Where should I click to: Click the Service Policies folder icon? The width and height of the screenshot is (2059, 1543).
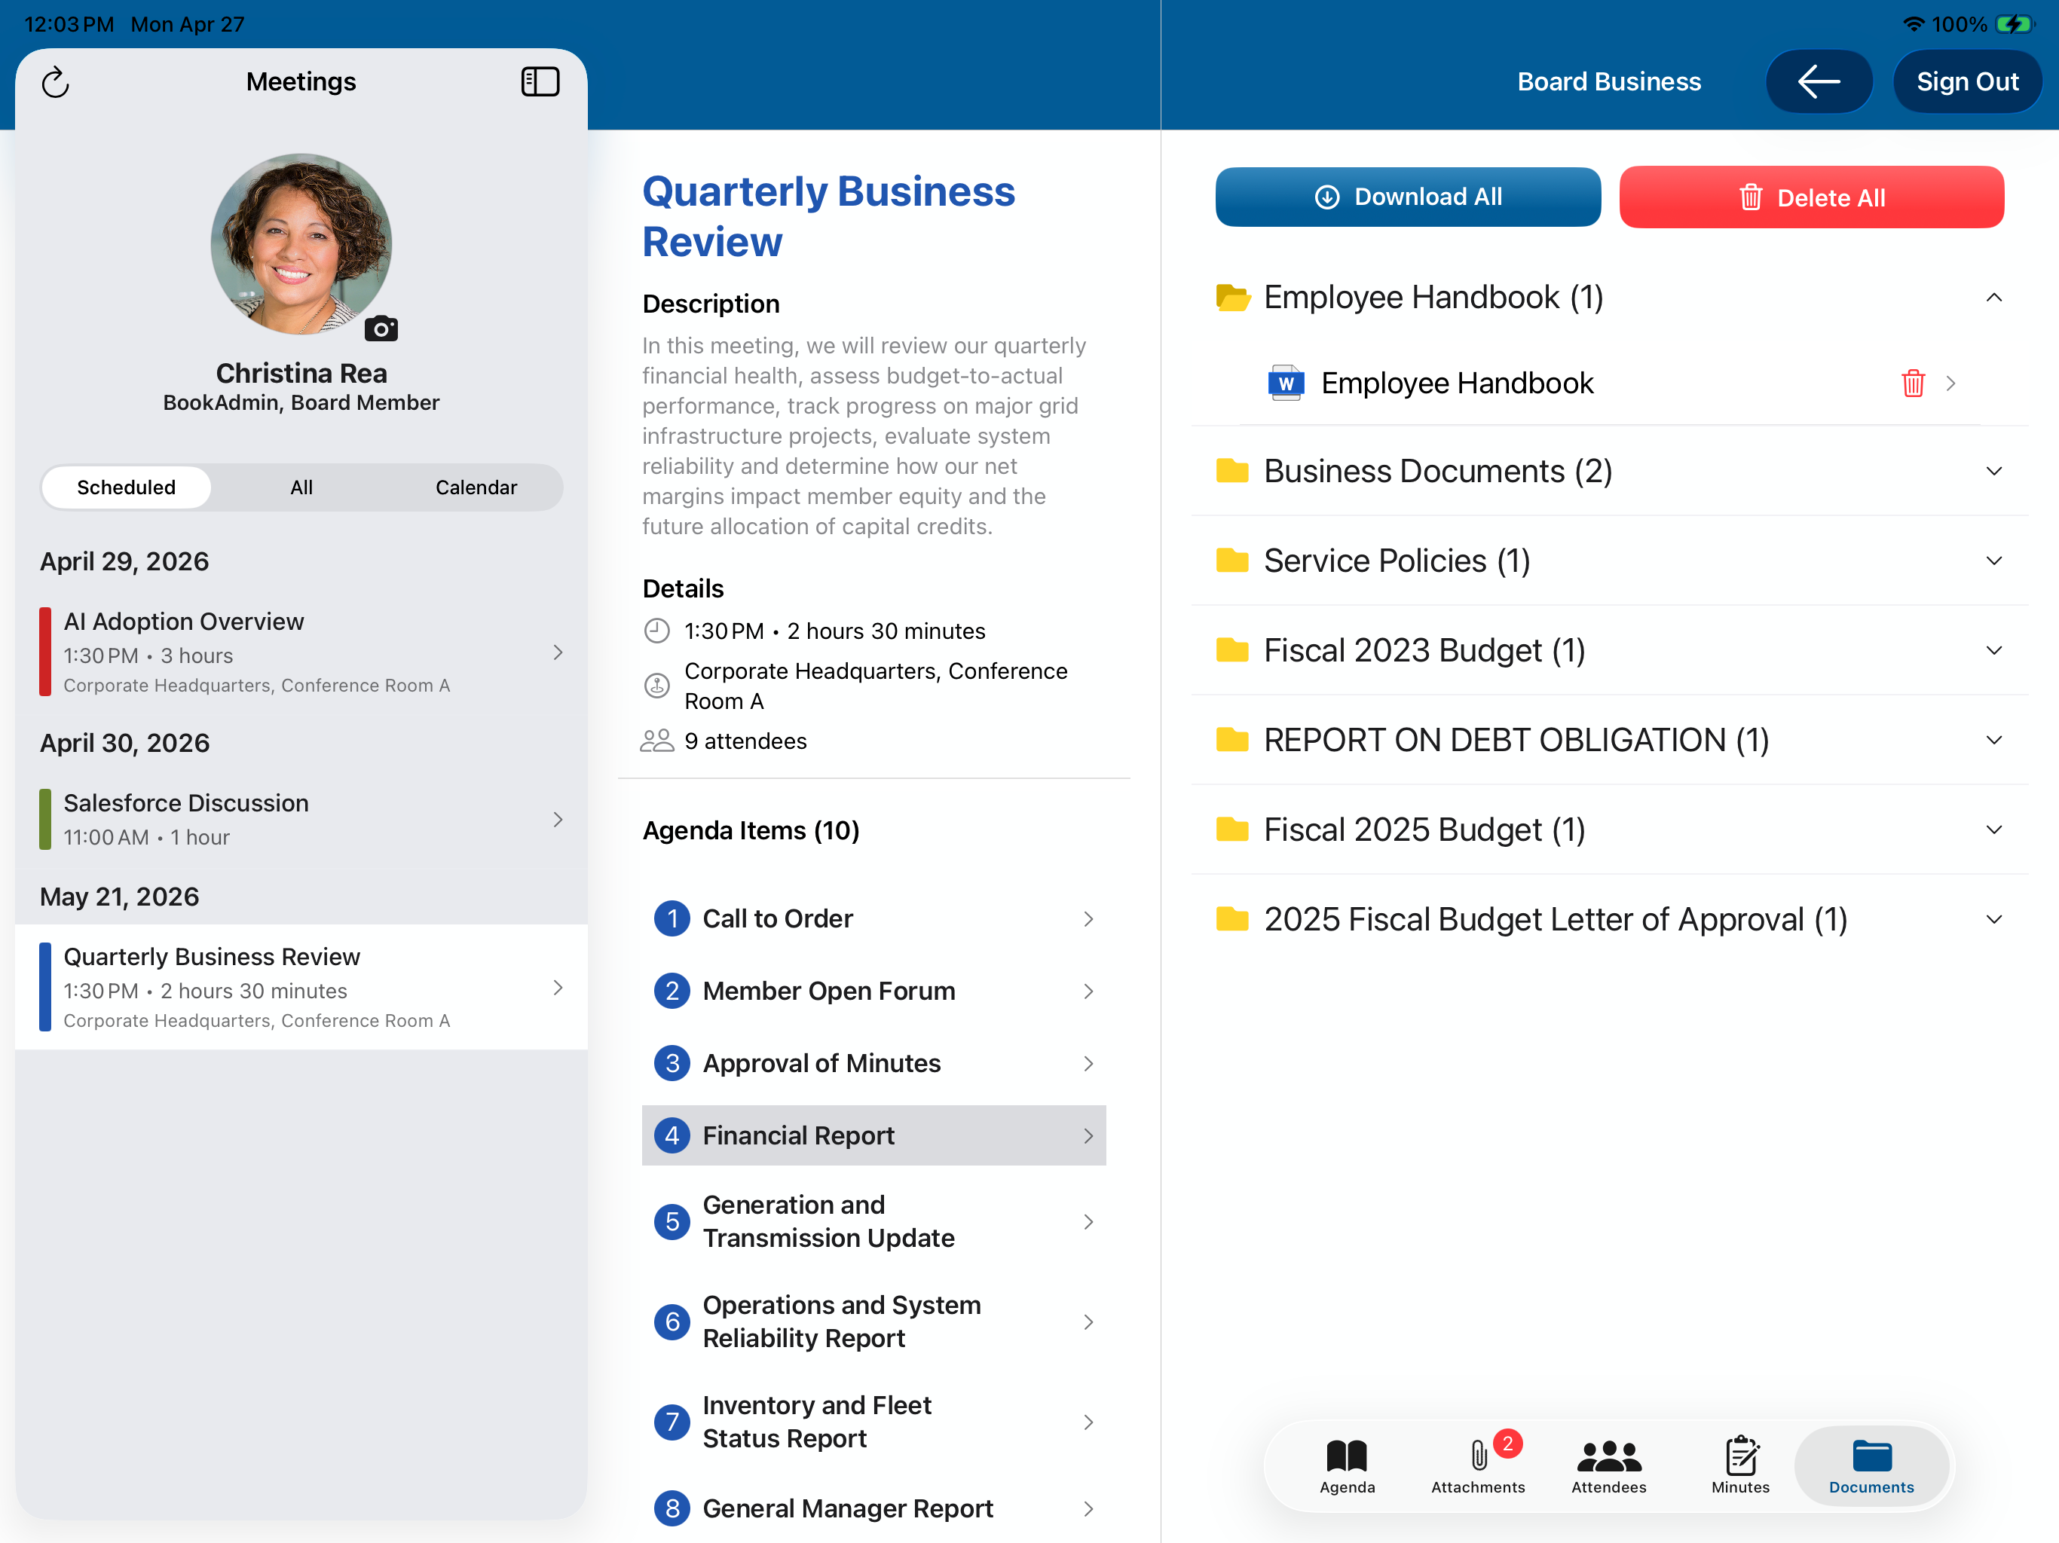pyautogui.click(x=1232, y=561)
